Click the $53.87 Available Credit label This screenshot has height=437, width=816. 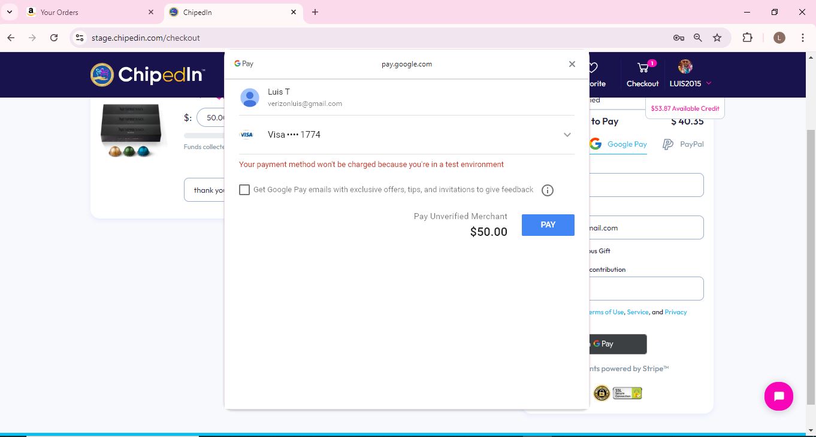(x=685, y=108)
